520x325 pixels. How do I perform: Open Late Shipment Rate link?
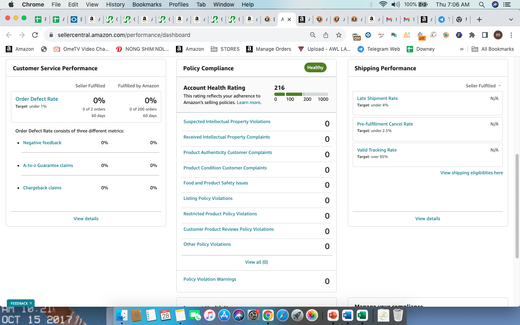click(x=377, y=98)
